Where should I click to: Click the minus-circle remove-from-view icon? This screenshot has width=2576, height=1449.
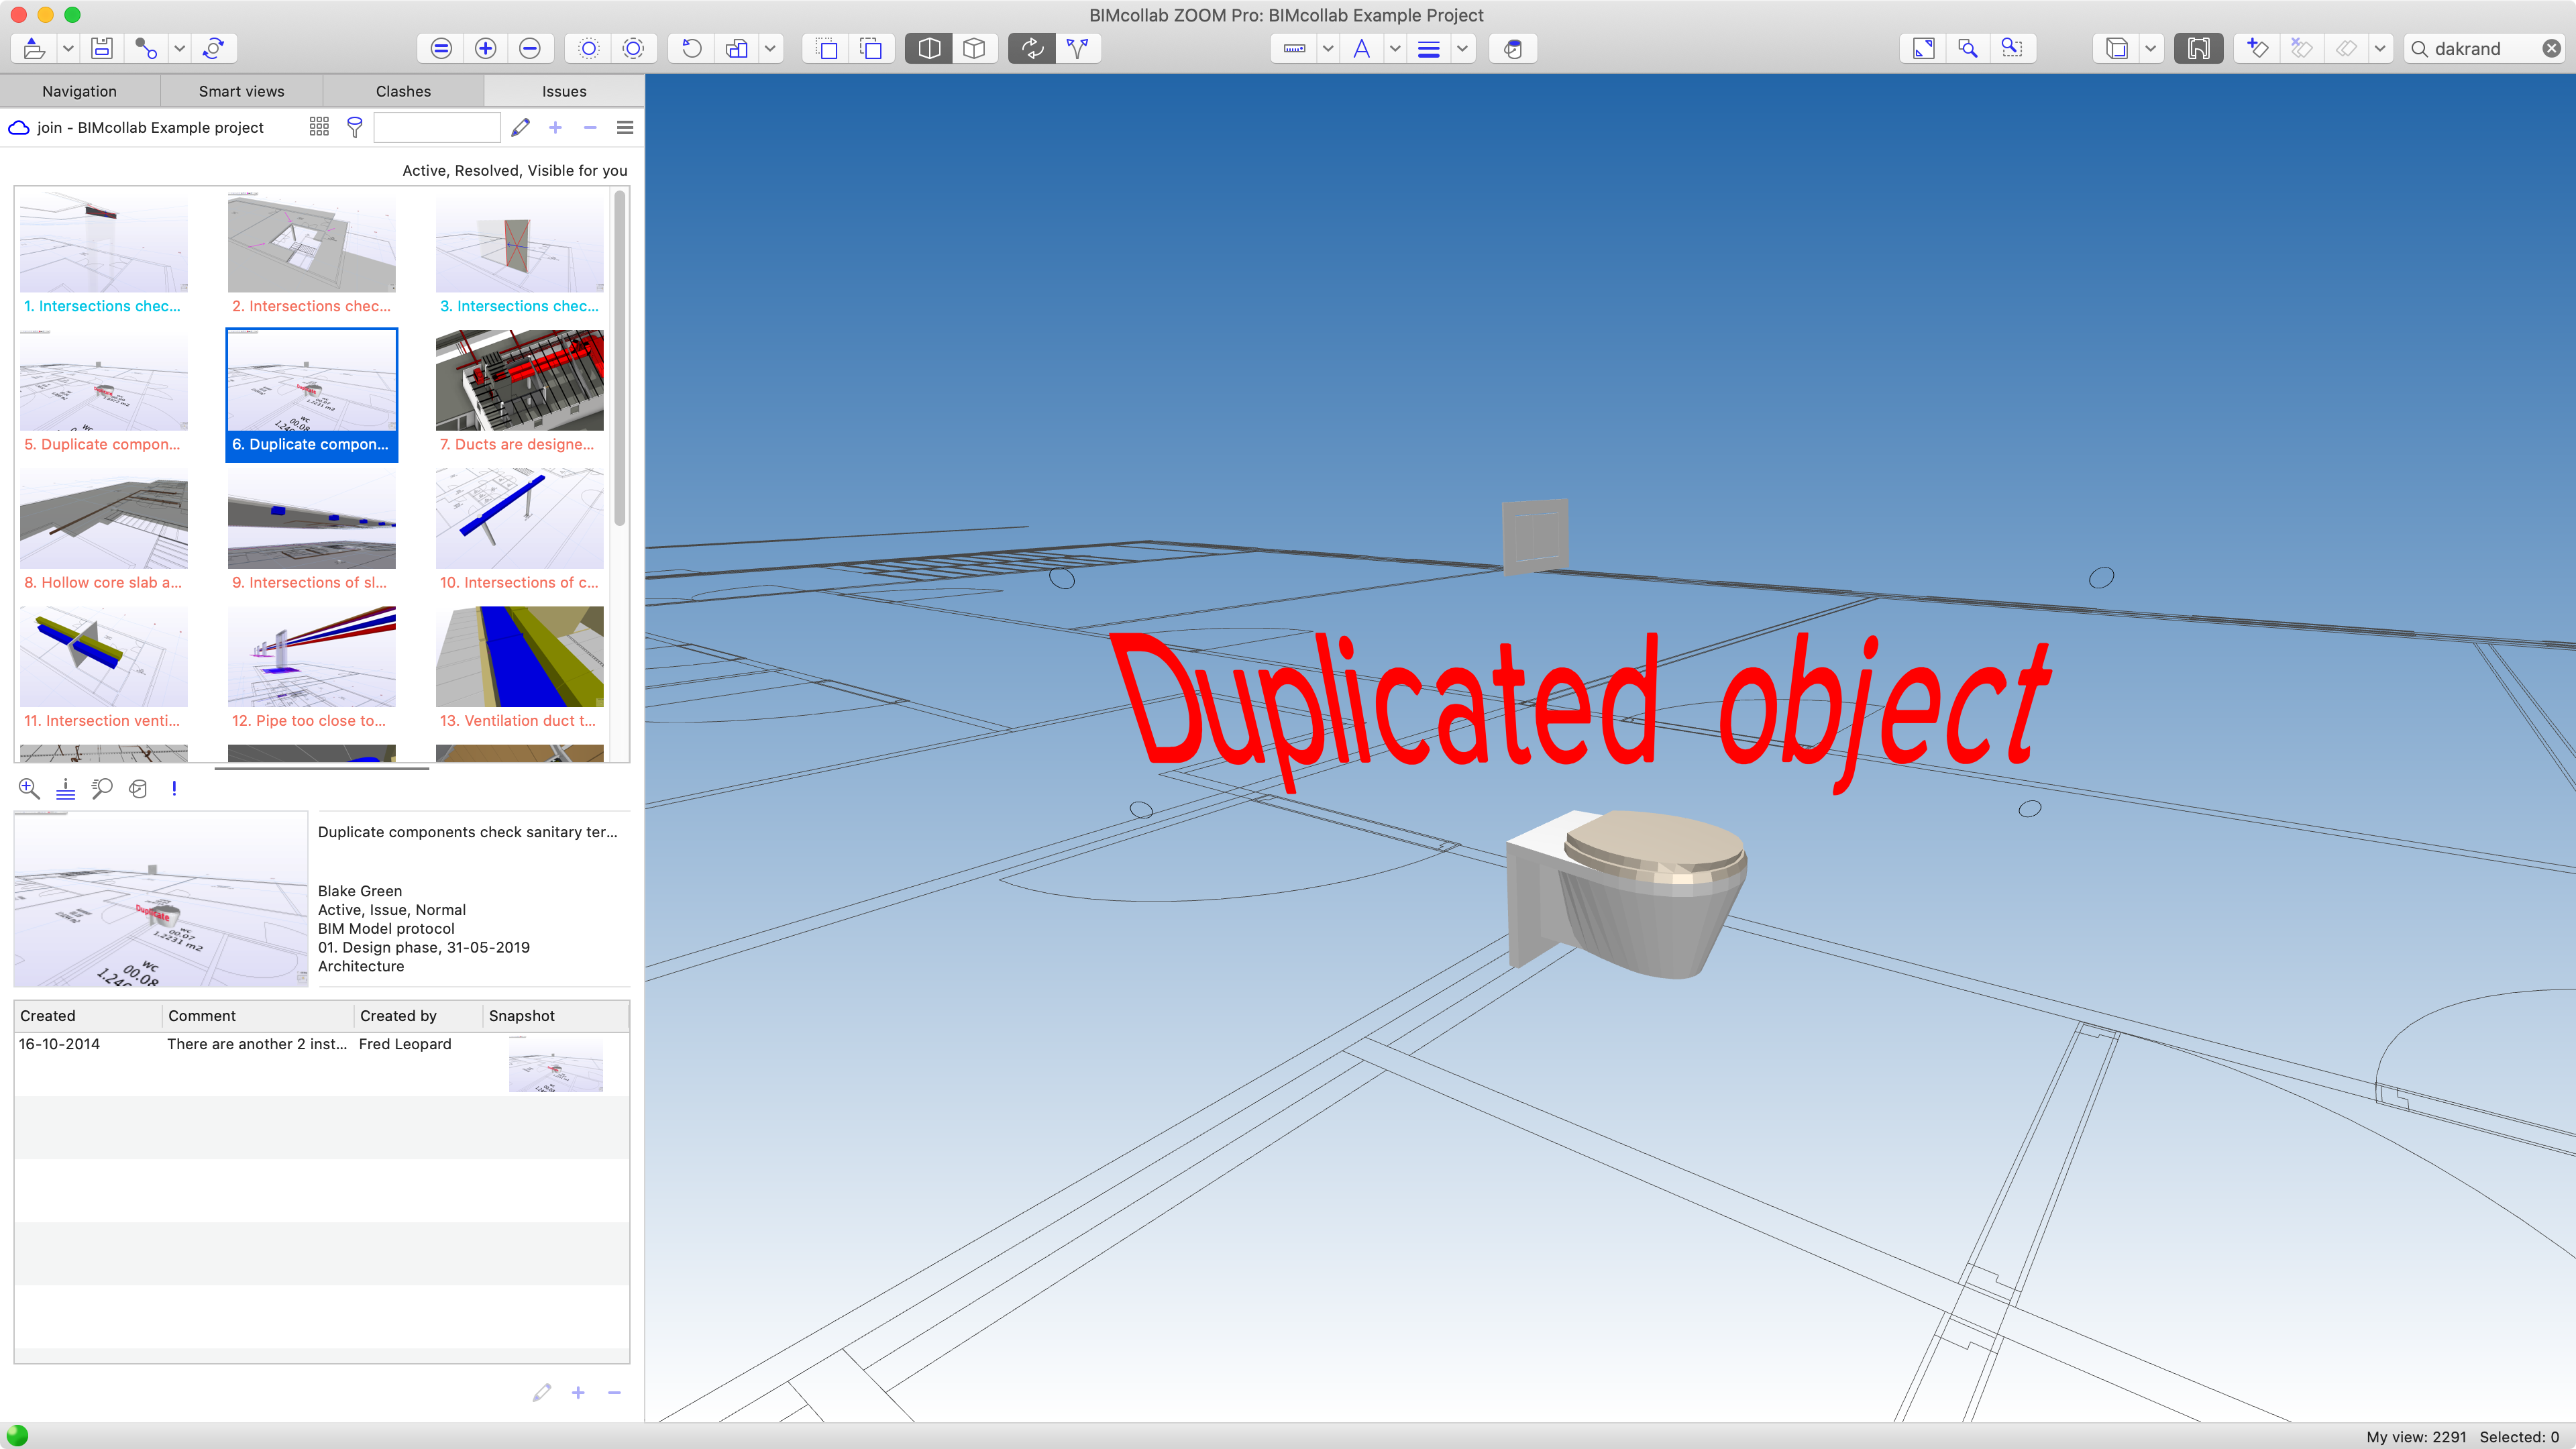530,48
